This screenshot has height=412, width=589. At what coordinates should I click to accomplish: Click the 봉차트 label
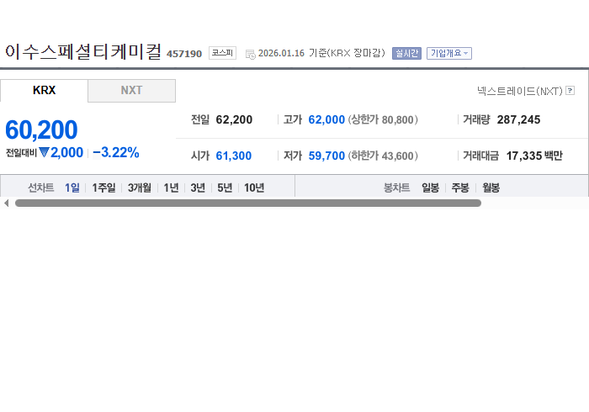pyautogui.click(x=396, y=188)
